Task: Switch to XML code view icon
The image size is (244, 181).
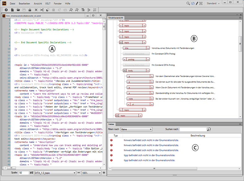Action: click(192, 3)
